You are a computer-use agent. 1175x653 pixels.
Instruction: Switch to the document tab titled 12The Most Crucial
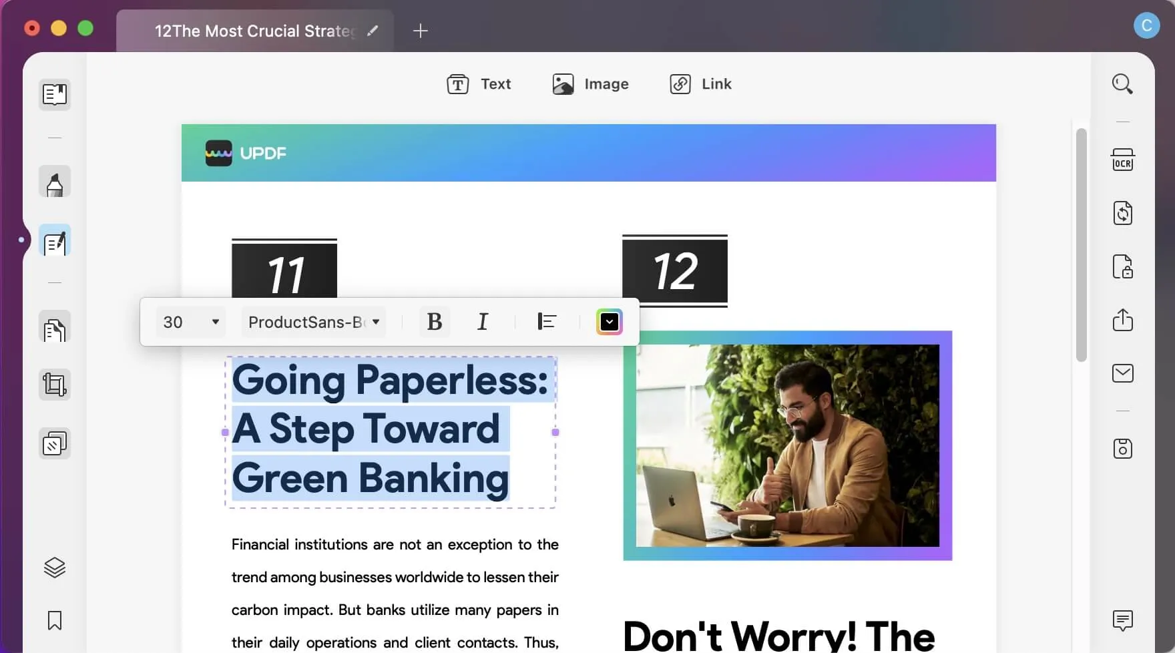pyautogui.click(x=254, y=31)
